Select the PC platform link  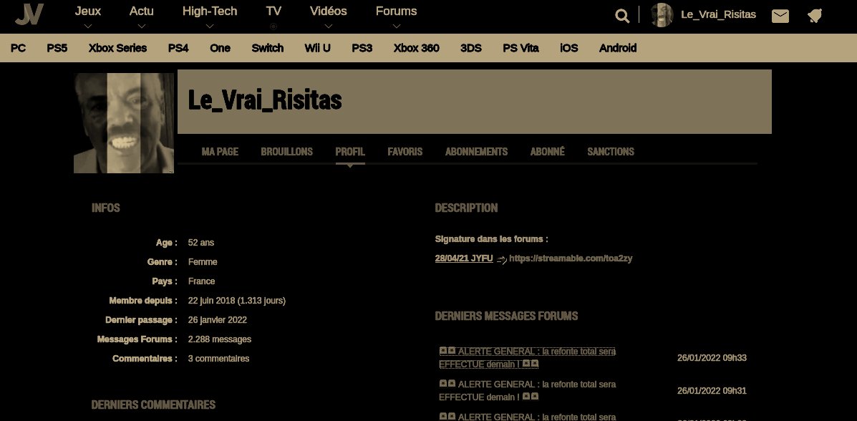click(x=18, y=48)
